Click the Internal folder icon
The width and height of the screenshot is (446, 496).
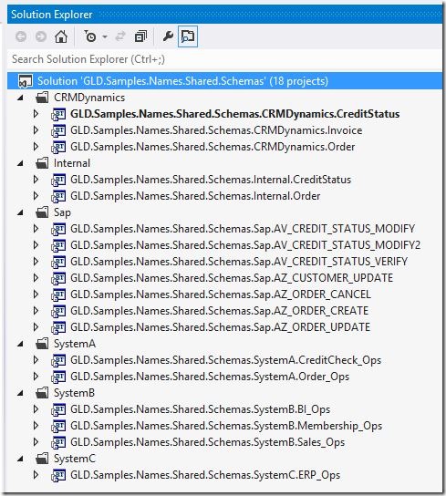42,163
